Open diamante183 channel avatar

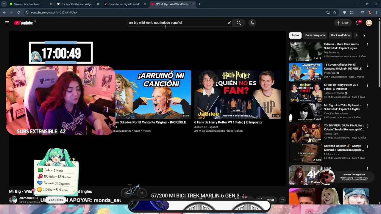point(13,200)
